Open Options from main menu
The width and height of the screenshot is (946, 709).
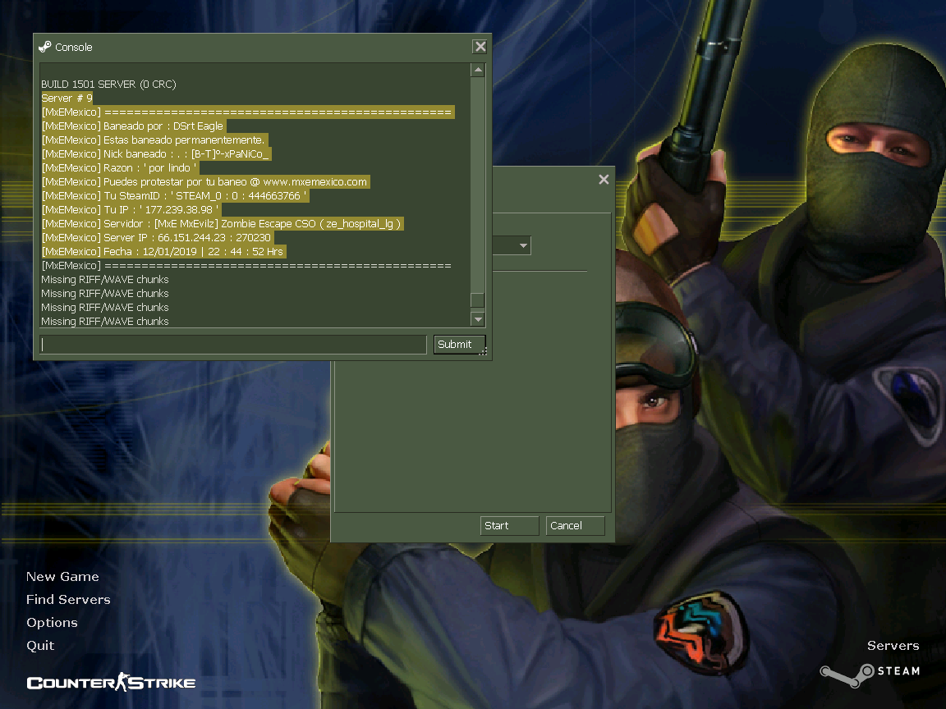(x=52, y=622)
